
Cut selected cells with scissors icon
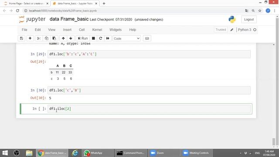tap(39, 38)
